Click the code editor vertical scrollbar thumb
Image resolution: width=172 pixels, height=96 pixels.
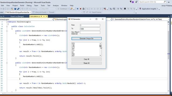pos(169,45)
